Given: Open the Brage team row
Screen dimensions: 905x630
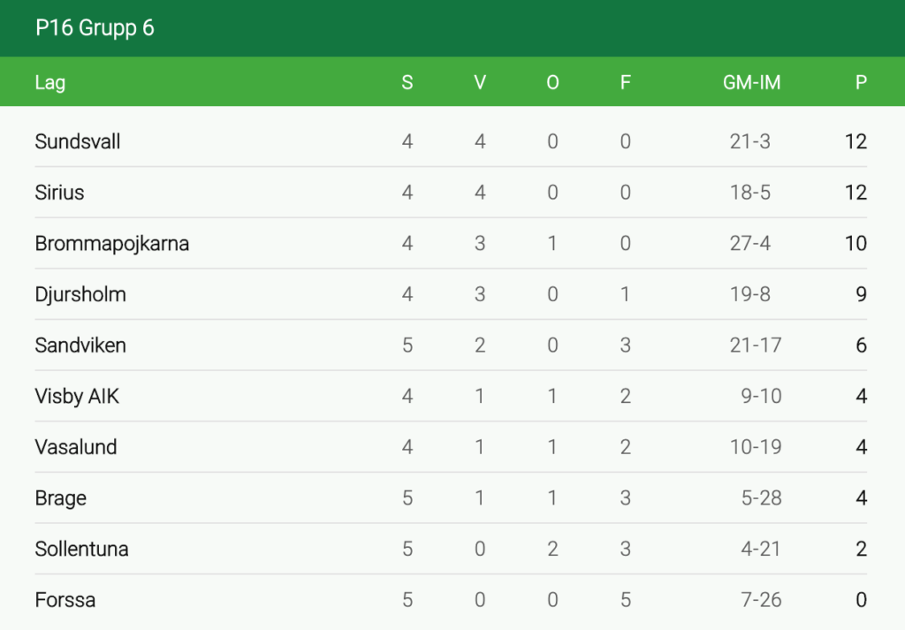Looking at the screenshot, I should [x=61, y=498].
